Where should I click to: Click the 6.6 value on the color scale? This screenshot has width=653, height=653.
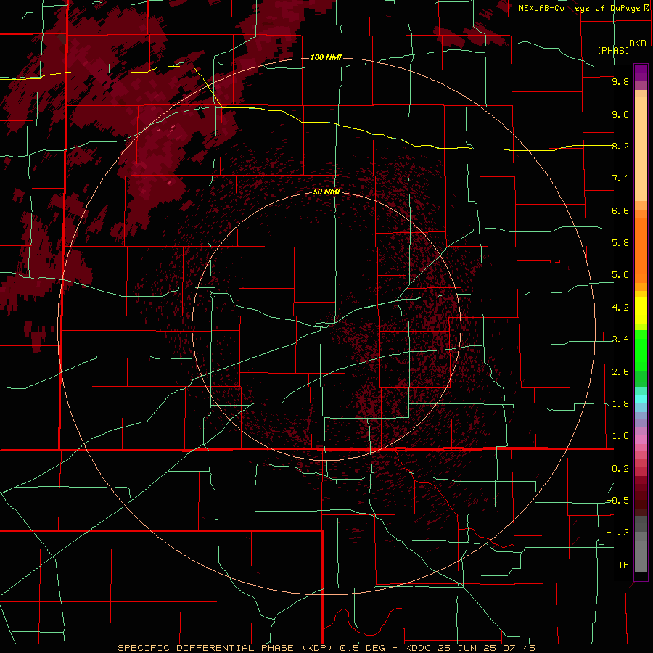click(x=620, y=210)
